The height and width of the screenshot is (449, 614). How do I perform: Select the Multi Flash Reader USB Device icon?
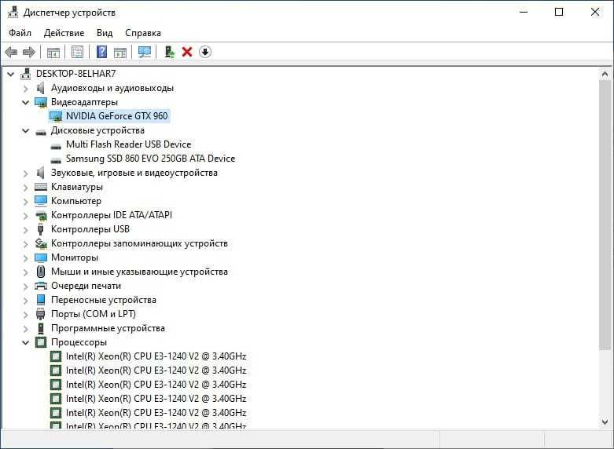coord(56,146)
